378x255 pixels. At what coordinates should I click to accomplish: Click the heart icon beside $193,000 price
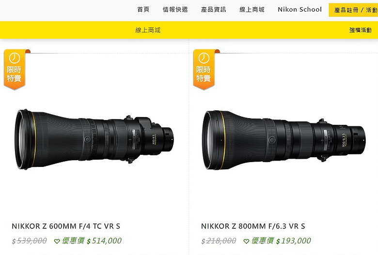click(246, 241)
